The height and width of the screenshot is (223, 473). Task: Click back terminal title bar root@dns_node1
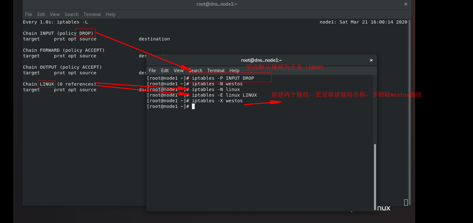pyautogui.click(x=217, y=4)
